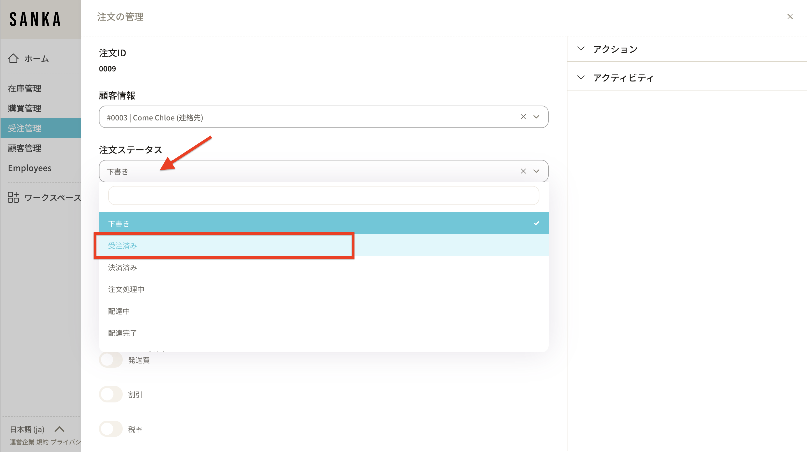Click the SANKA logo

(x=35, y=19)
